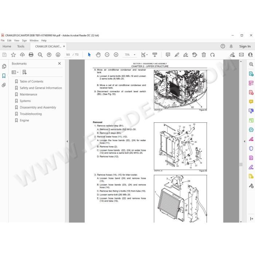
Task: Send file by email envelope
Action: [241, 55]
